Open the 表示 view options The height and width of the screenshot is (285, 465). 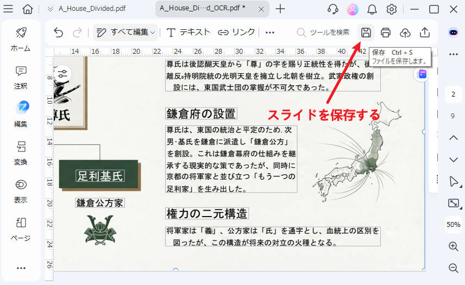click(21, 191)
